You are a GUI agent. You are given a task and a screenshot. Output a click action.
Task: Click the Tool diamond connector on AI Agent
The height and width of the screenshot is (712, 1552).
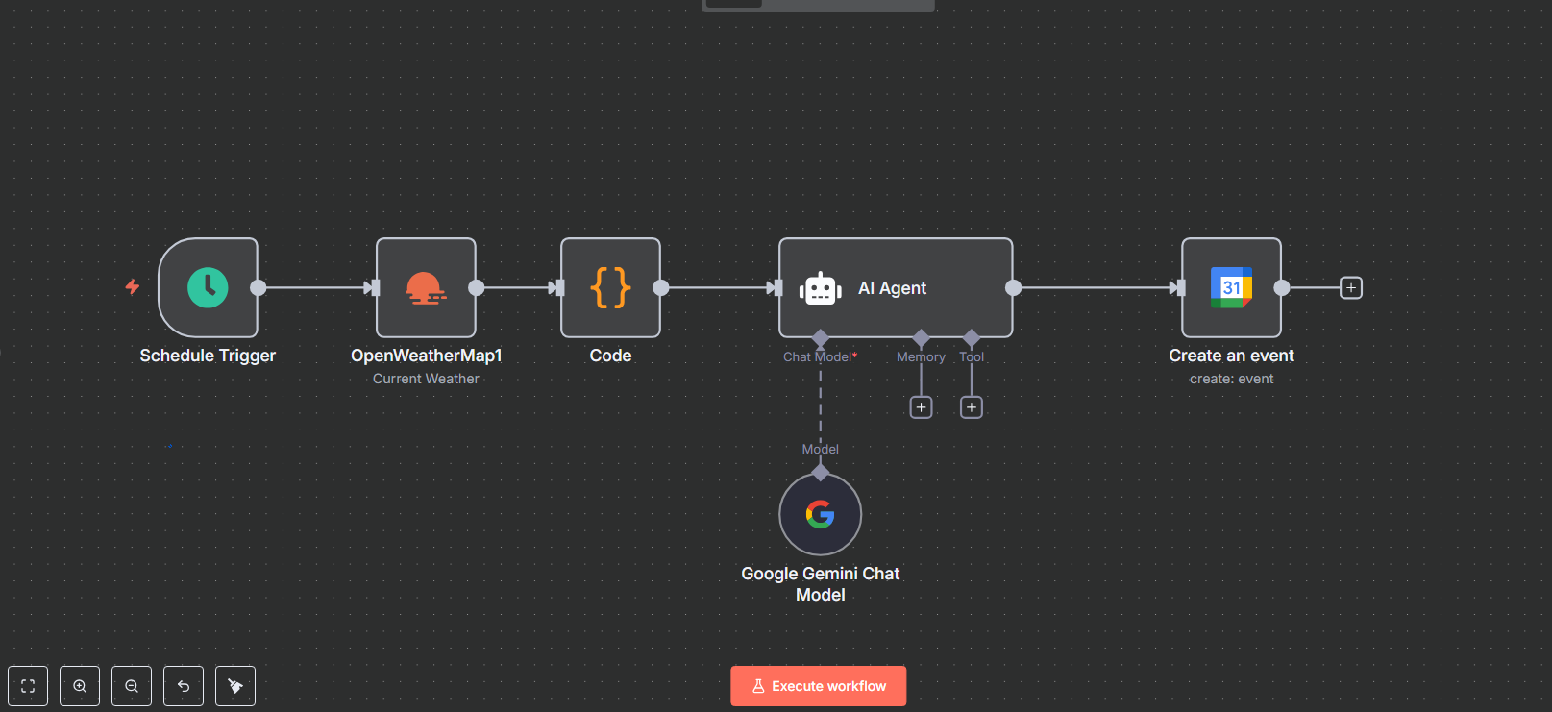pos(972,337)
